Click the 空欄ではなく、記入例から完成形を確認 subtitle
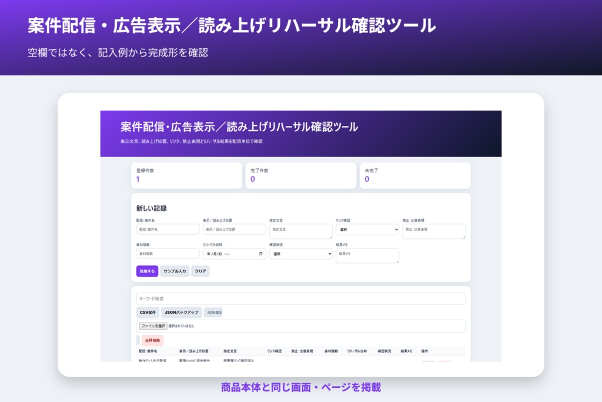 click(x=118, y=52)
